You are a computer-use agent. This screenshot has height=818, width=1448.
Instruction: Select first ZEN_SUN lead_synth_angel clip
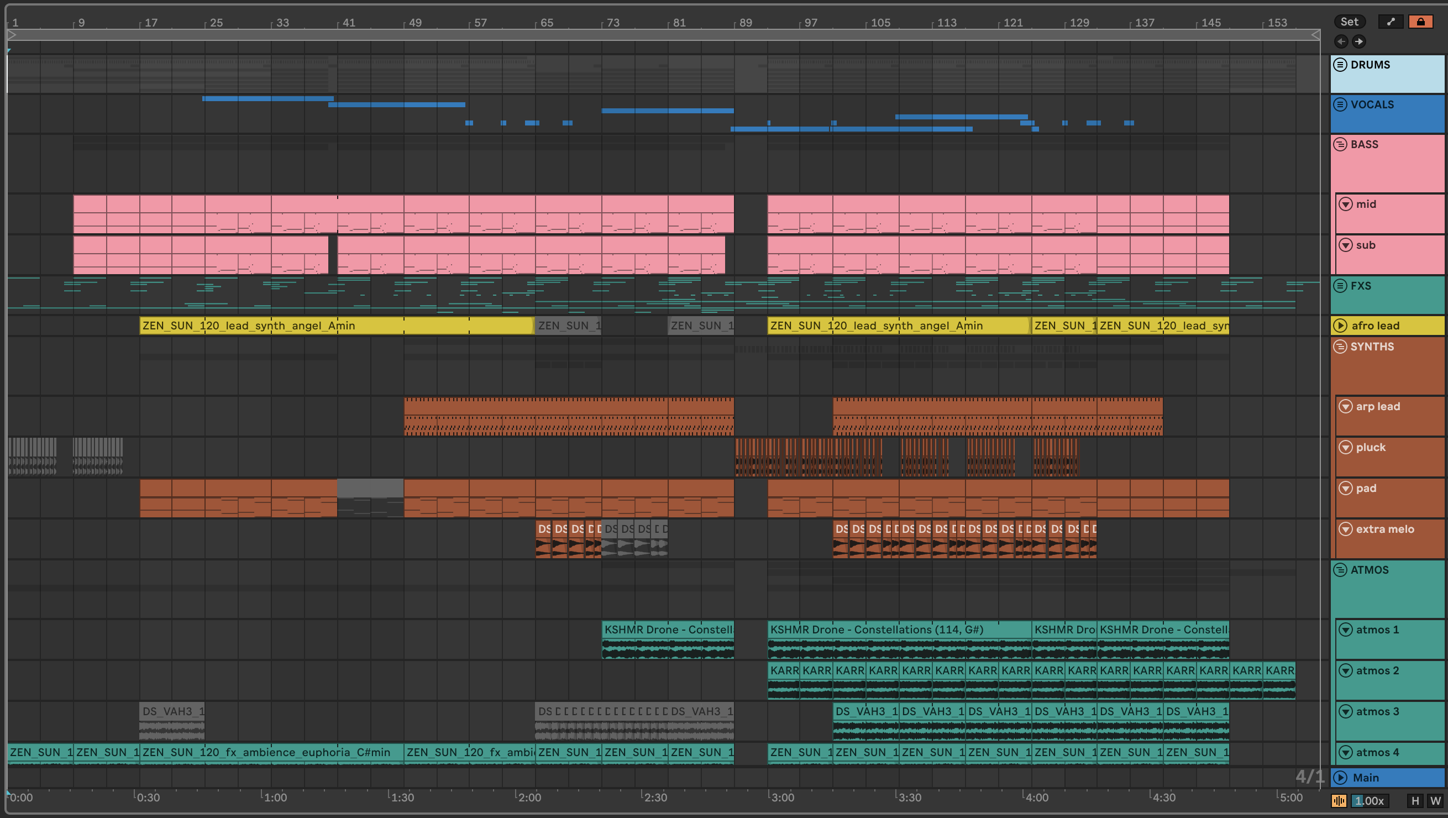click(336, 326)
